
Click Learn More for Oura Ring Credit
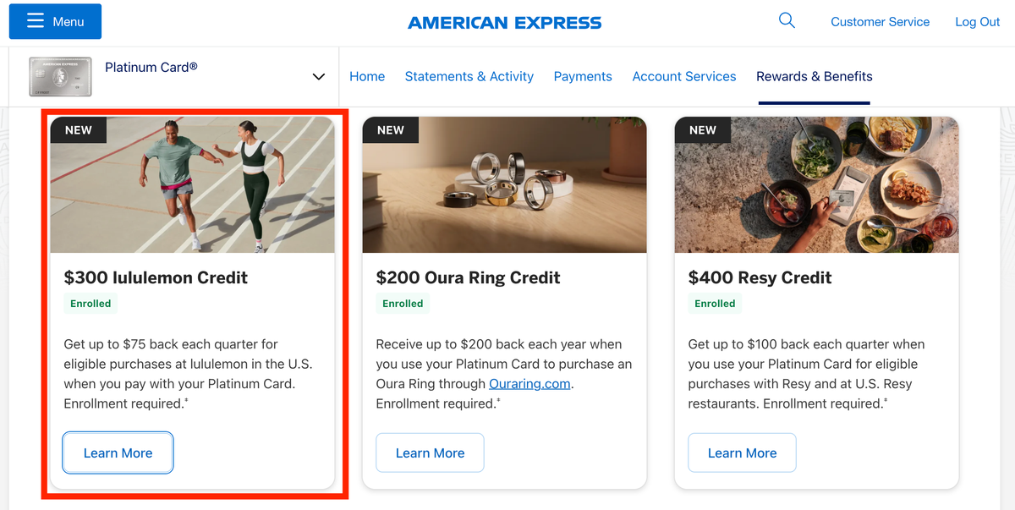[430, 453]
